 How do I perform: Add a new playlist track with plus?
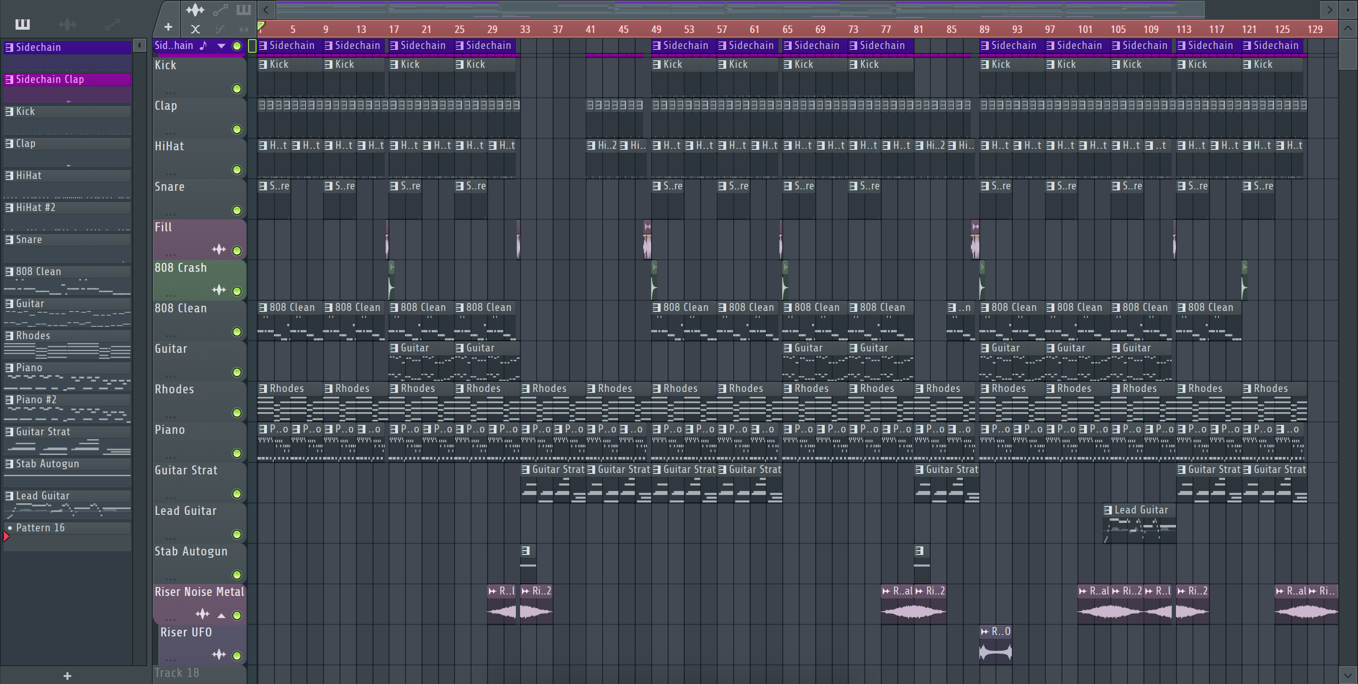coord(168,27)
